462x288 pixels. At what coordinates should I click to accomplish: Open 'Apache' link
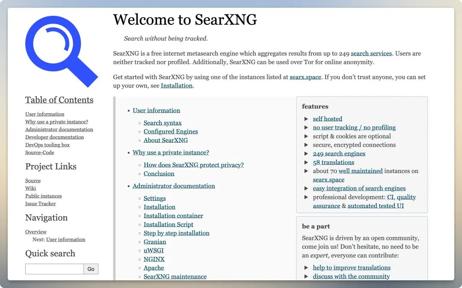154,268
